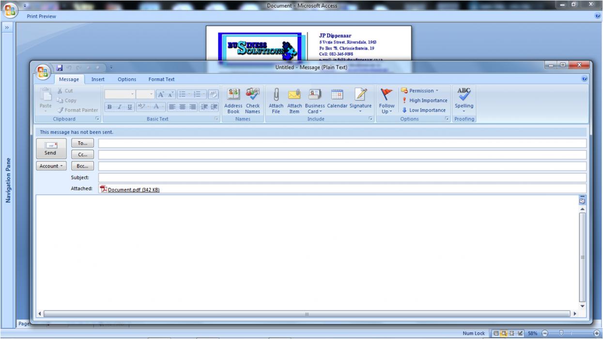Click into the To address field
This screenshot has height=339, width=603.
point(342,143)
